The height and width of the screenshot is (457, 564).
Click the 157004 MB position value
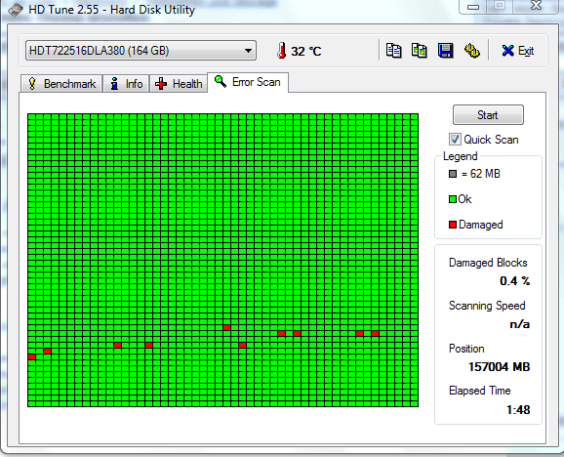[x=499, y=367]
